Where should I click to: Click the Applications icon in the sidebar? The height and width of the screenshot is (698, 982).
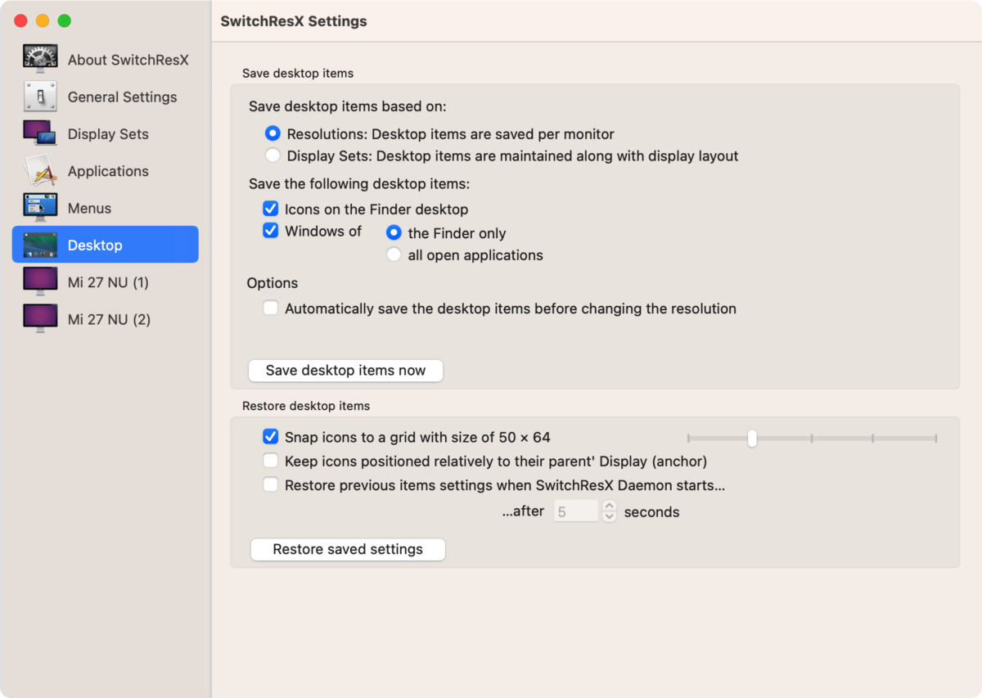pyautogui.click(x=40, y=171)
